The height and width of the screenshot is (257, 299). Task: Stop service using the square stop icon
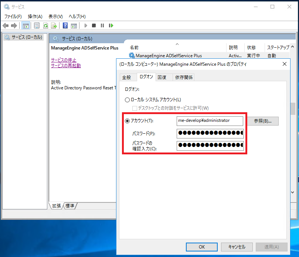[x=94, y=25]
